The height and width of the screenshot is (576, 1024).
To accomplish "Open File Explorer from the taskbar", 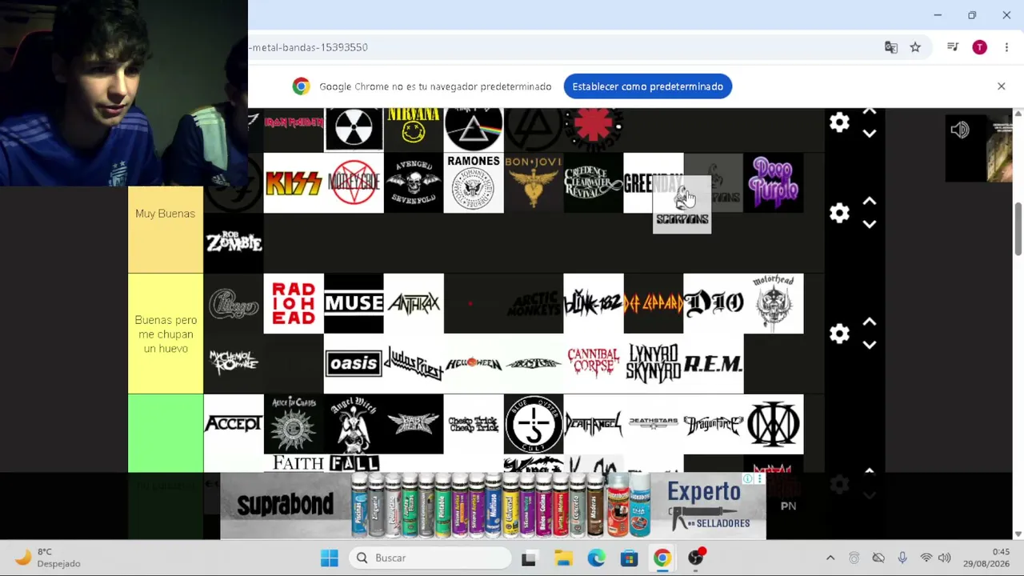I will (x=563, y=558).
